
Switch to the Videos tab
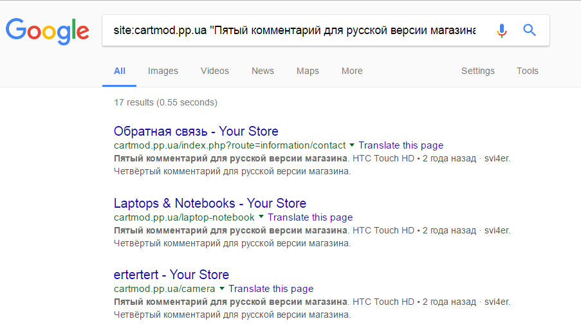(x=215, y=71)
